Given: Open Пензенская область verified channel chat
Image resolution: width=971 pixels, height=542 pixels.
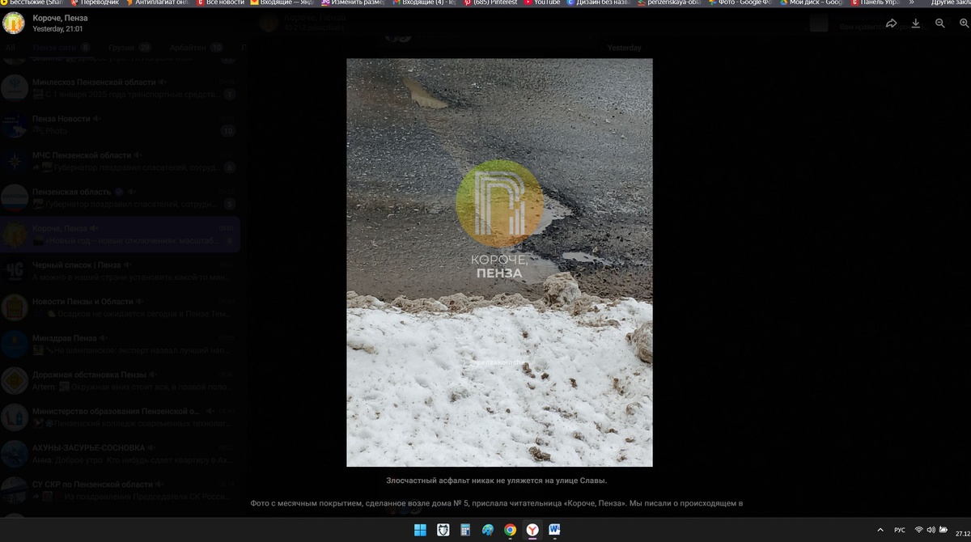Looking at the screenshot, I should tap(120, 197).
